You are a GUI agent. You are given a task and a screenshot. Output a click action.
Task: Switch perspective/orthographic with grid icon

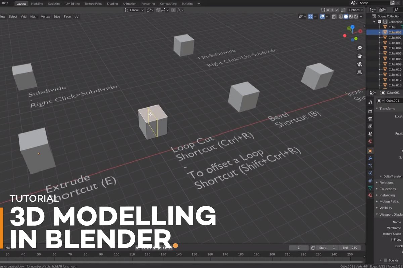point(360,72)
